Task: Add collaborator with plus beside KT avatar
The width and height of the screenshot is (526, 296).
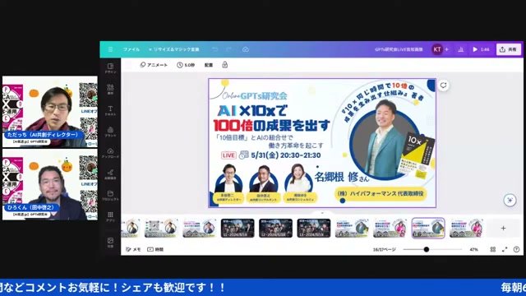Action: tap(446, 49)
